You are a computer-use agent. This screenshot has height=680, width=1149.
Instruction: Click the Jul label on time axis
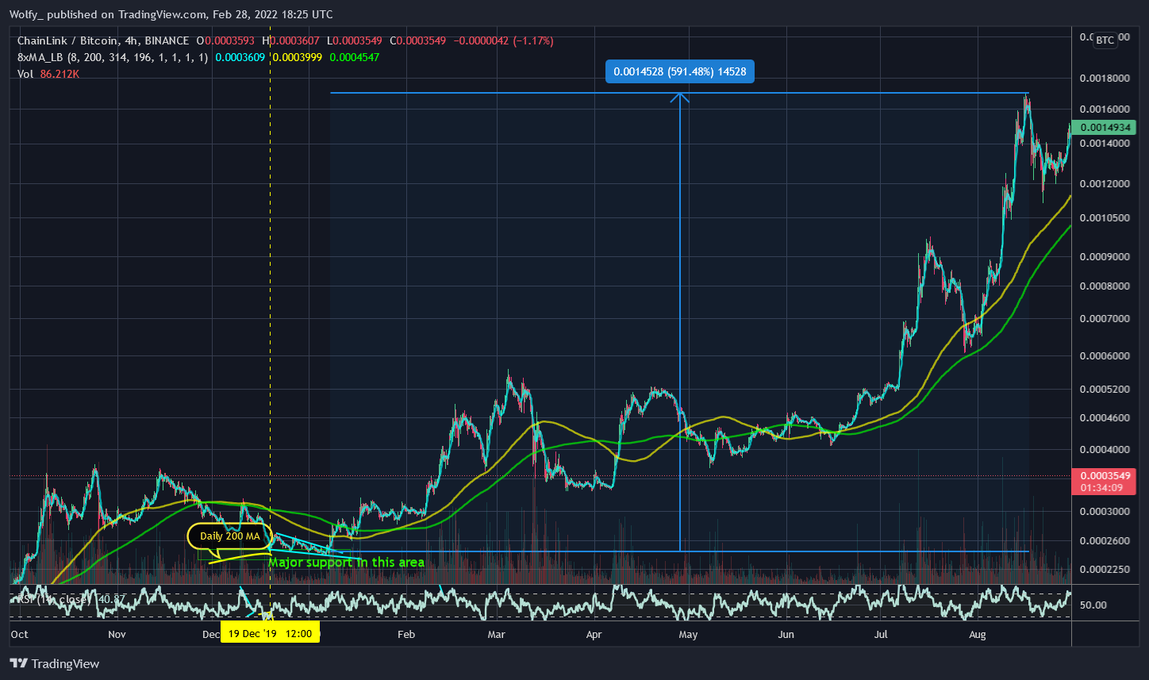click(881, 634)
